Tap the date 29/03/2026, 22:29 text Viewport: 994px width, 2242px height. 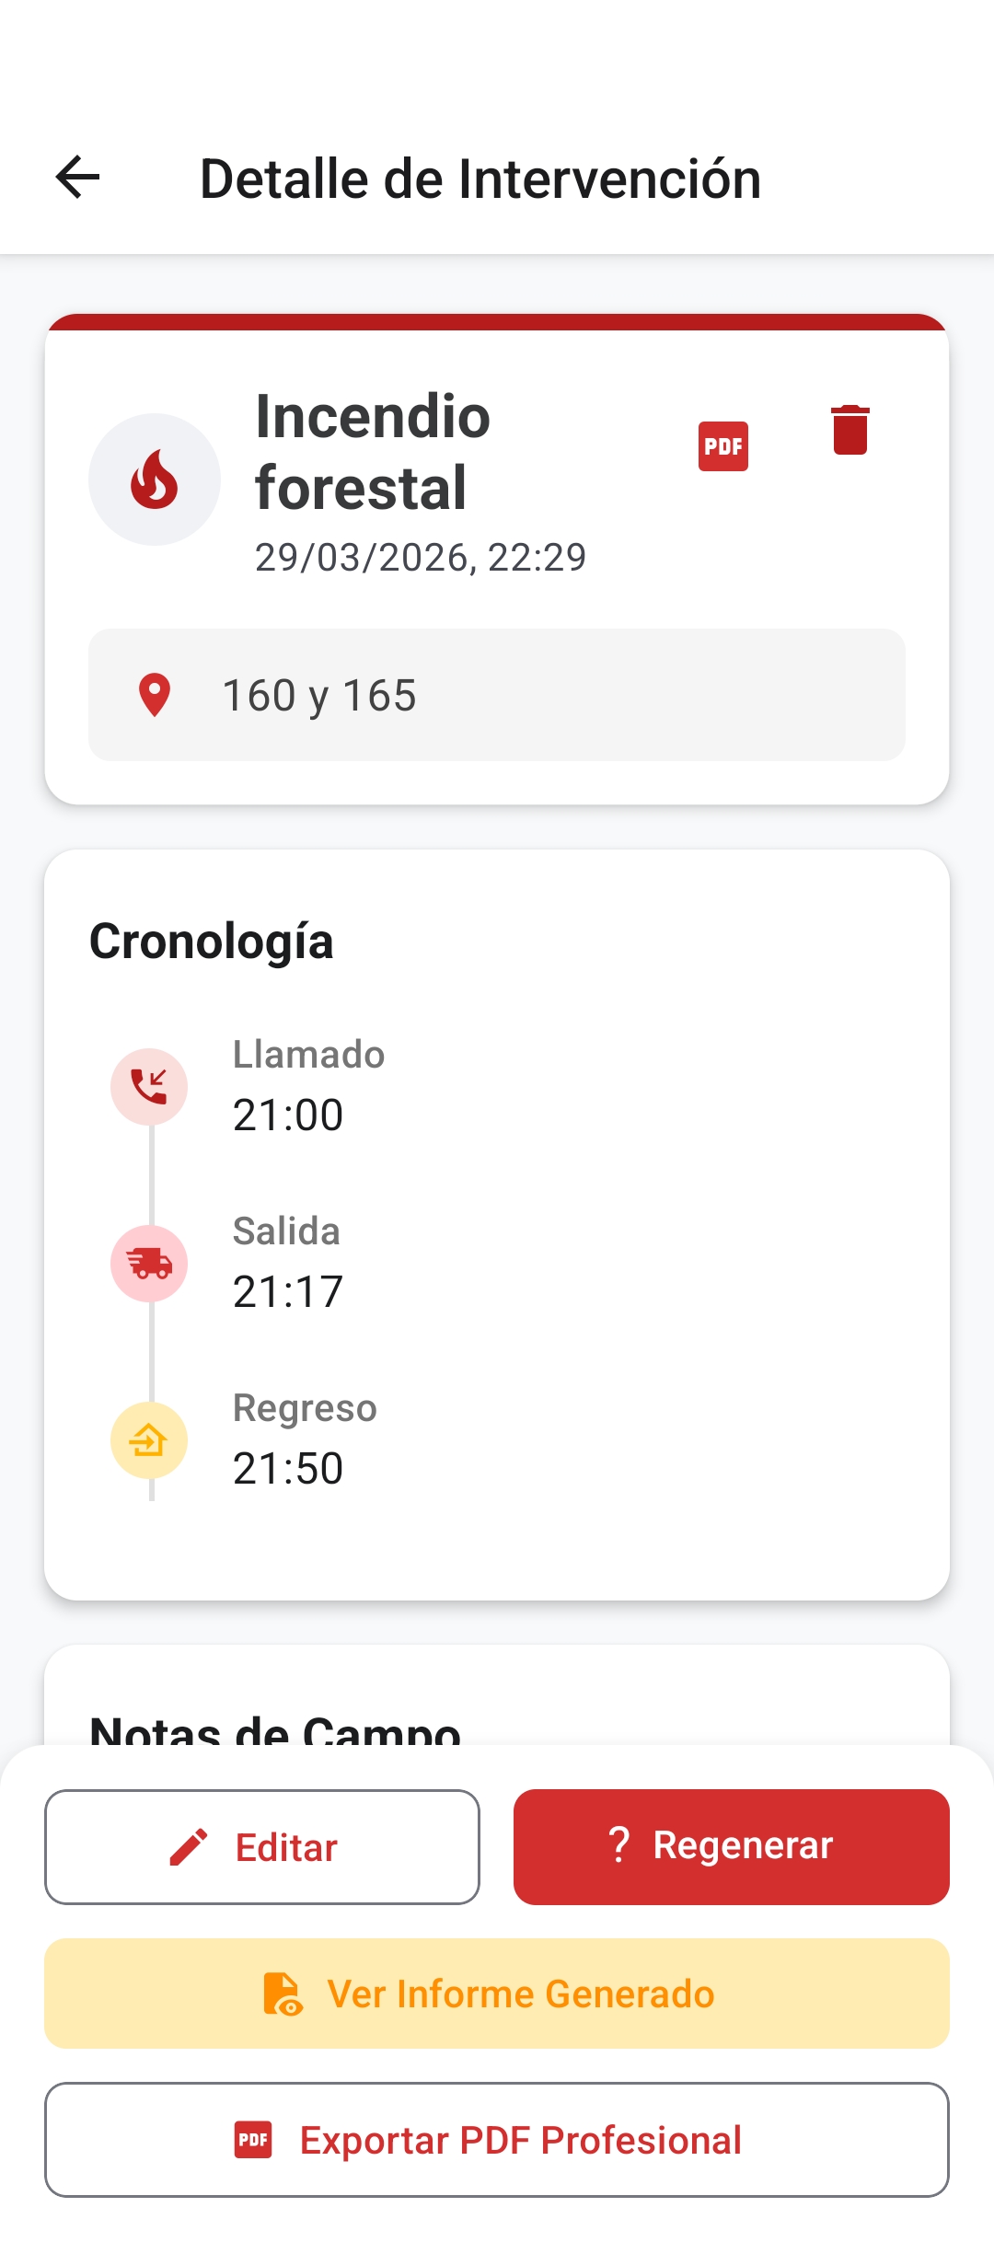tap(421, 558)
